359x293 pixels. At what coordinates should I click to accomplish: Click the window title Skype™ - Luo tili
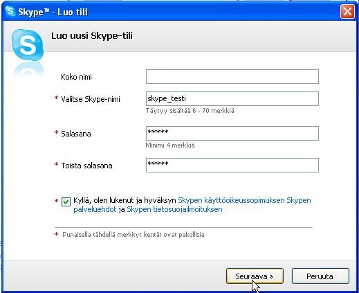(x=53, y=12)
